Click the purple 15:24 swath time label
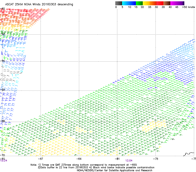The height and width of the screenshot is (172, 196). (3, 161)
